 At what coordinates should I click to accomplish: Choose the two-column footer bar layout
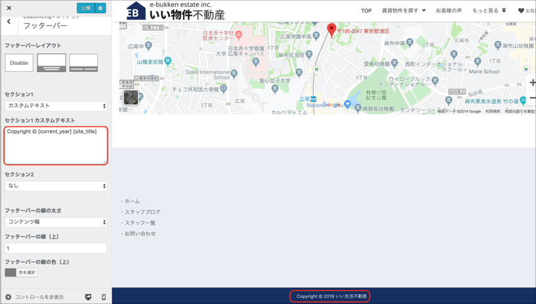pyautogui.click(x=84, y=63)
